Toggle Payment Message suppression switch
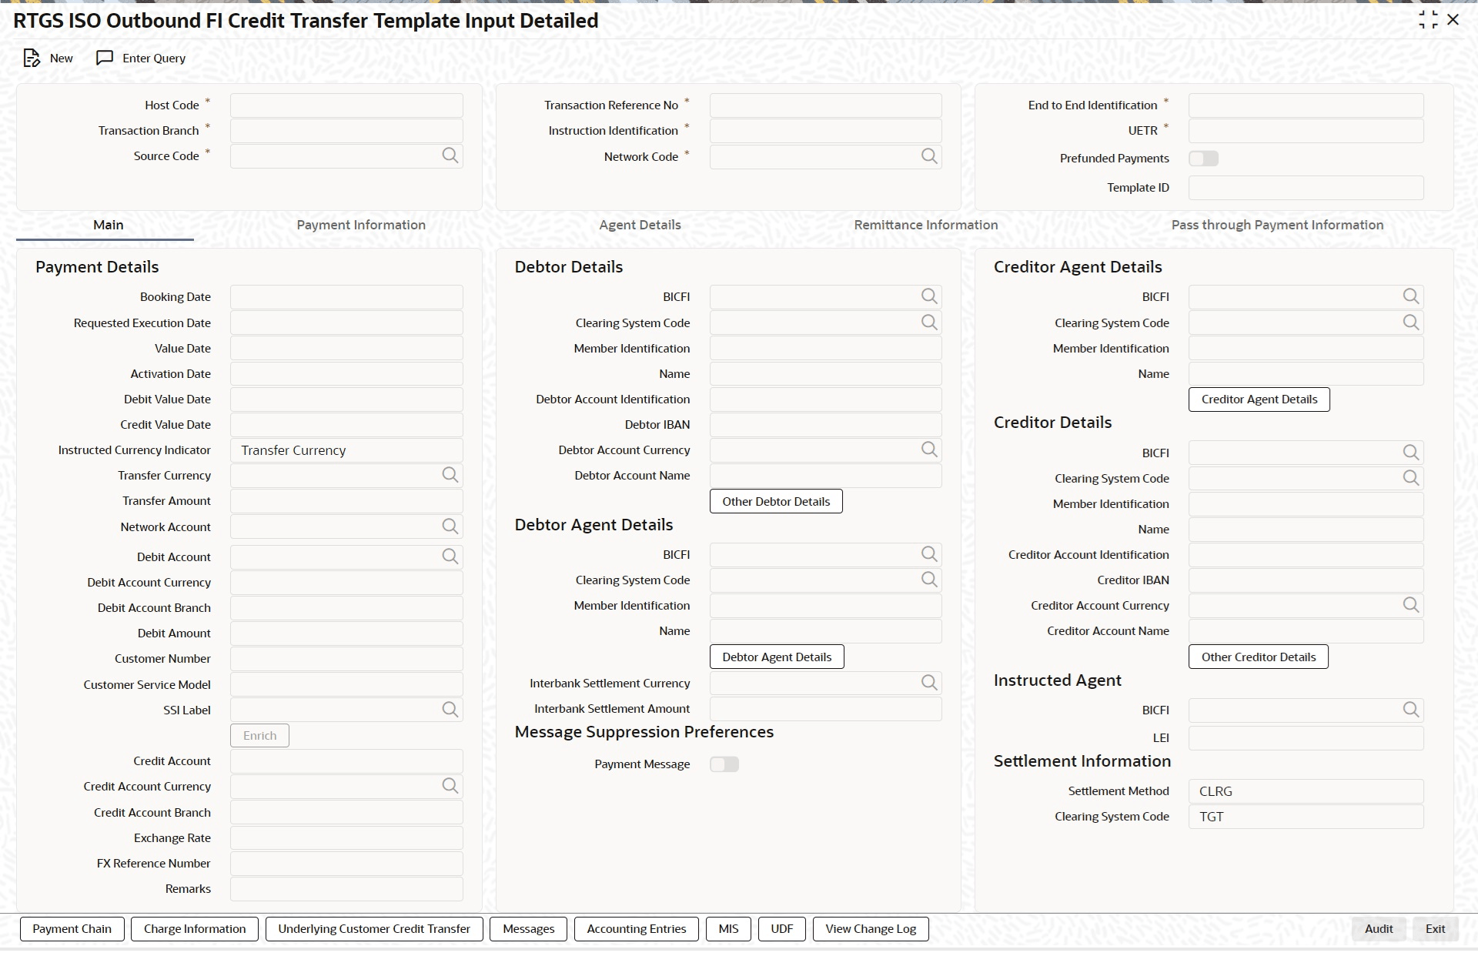Screen dimensions: 1478x956 [x=724, y=764]
